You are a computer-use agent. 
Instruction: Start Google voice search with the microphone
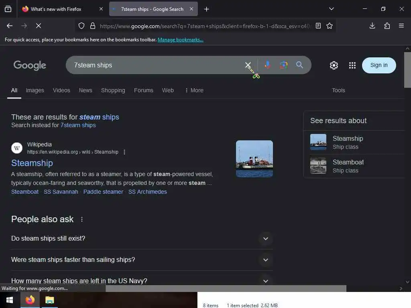267,65
